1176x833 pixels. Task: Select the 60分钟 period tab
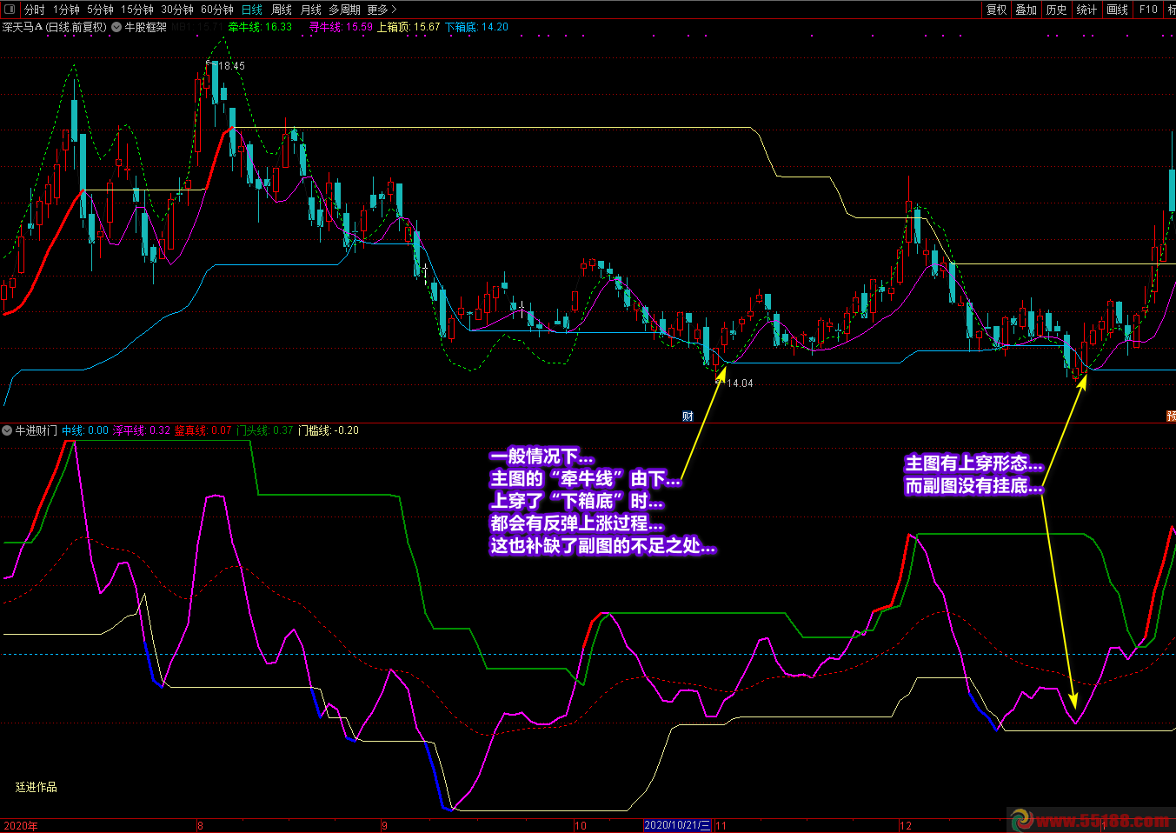coord(217,10)
